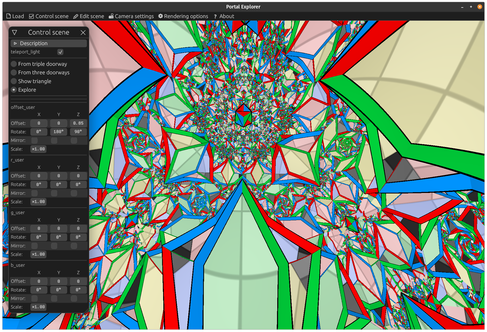
Task: Click the offset_user Scale field
Action: pyautogui.click(x=38, y=149)
